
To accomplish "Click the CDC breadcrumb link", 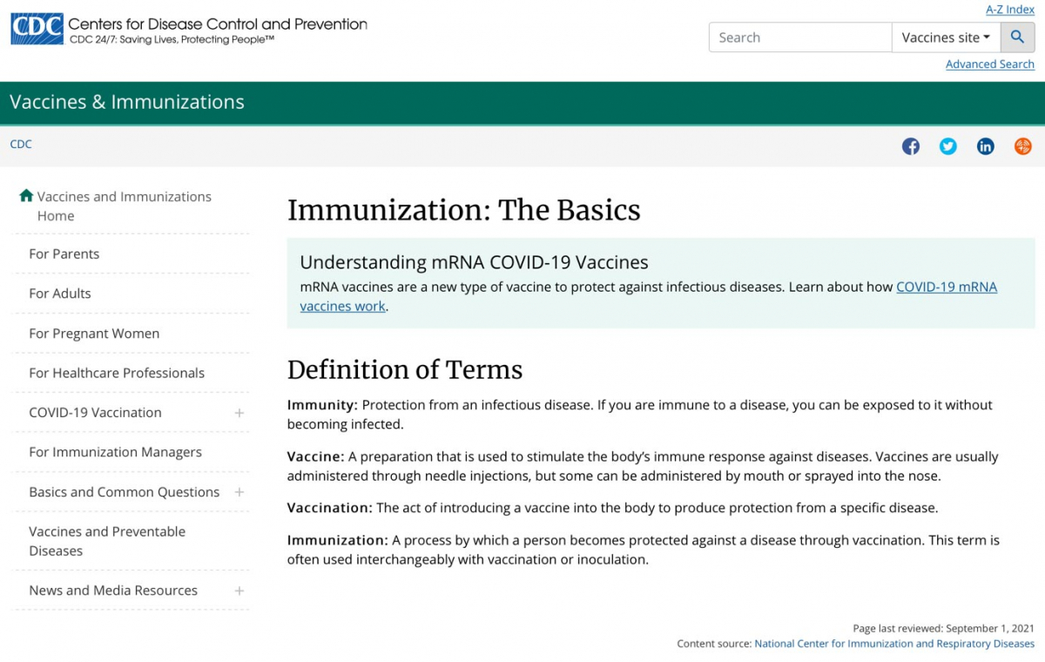I will tap(21, 145).
